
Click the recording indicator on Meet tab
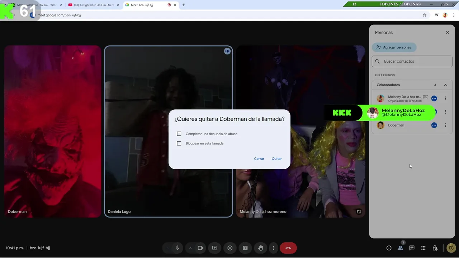[169, 5]
